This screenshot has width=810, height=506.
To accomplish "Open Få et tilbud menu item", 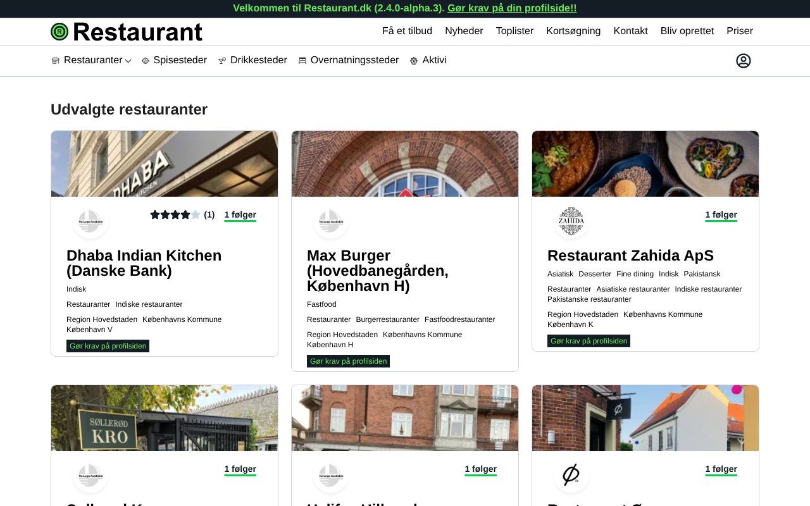I will (407, 31).
